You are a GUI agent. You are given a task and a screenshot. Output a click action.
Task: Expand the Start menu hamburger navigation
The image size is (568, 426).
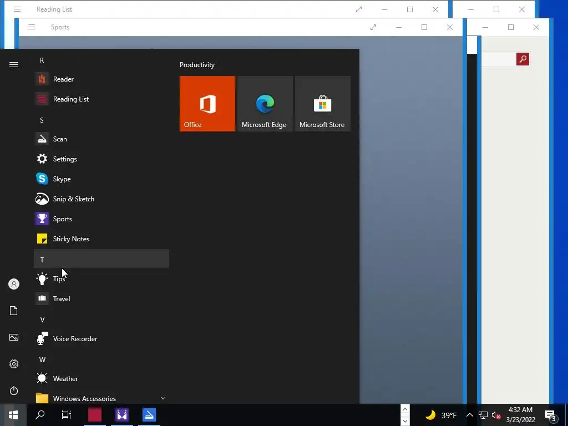(x=14, y=64)
